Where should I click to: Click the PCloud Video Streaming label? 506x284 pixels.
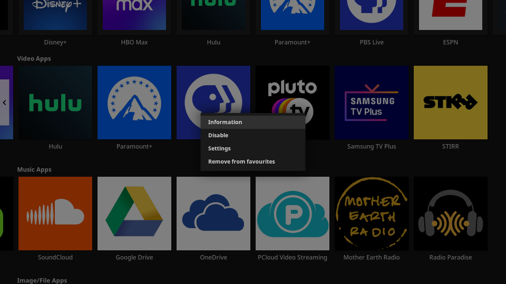293,257
